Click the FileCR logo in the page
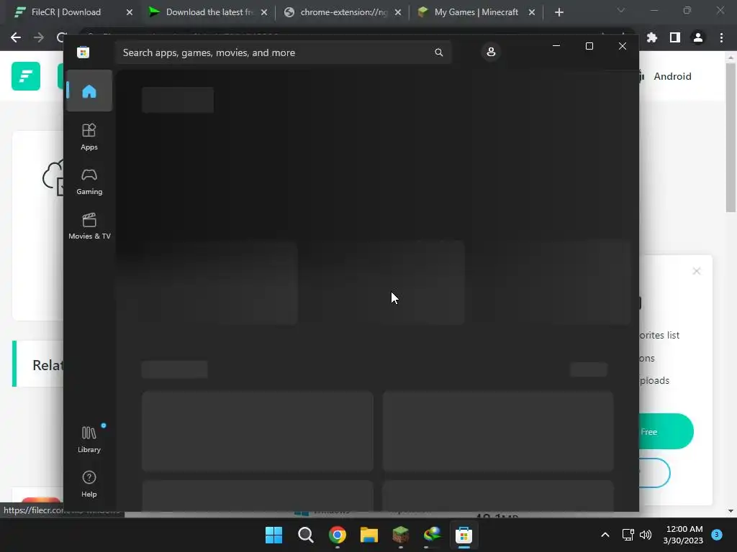Screen dimensions: 737x552 [26, 76]
